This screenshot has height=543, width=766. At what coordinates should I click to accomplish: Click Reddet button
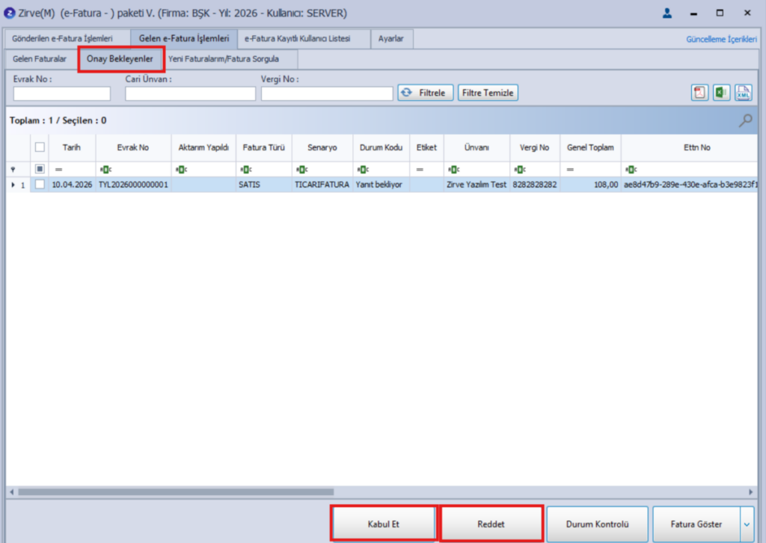(x=491, y=524)
